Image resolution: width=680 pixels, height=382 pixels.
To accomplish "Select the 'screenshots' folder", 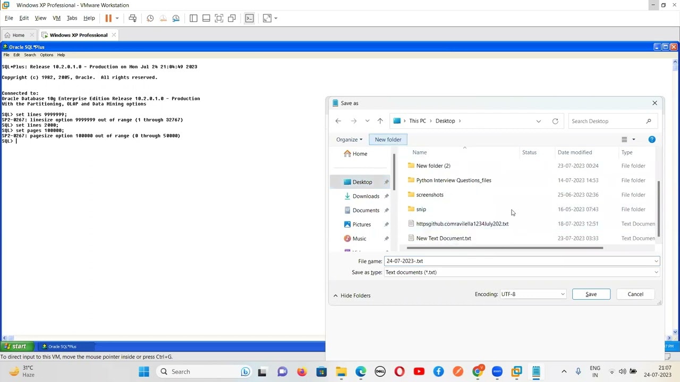I will click(430, 195).
